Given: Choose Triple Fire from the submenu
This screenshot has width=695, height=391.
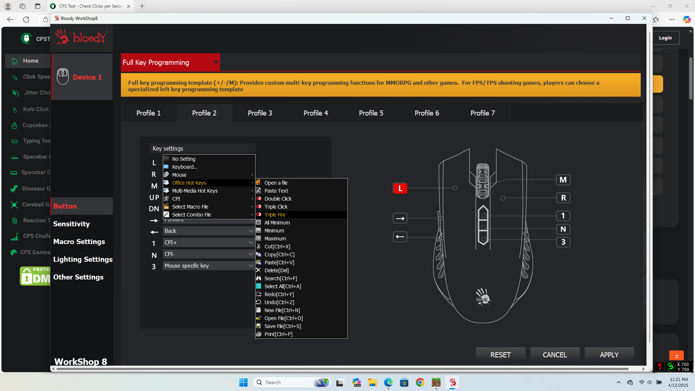Looking at the screenshot, I should [301, 215].
